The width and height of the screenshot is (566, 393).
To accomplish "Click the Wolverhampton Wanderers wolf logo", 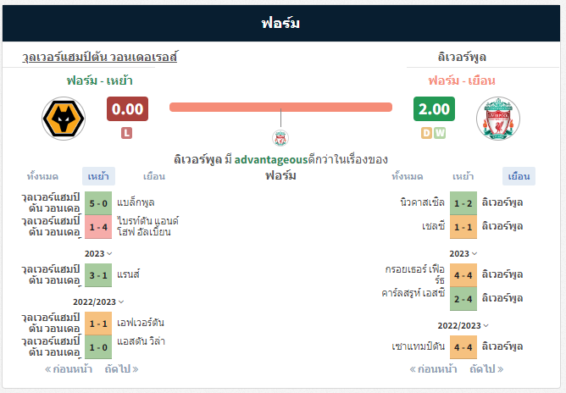I will pyautogui.click(x=64, y=119).
